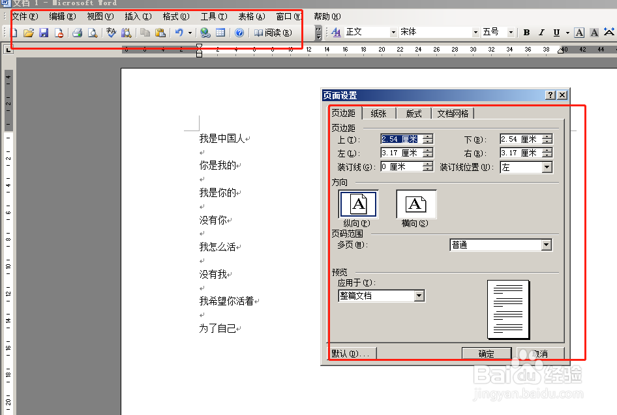Click the 确定 button to confirm
The image size is (617, 415).
[487, 353]
